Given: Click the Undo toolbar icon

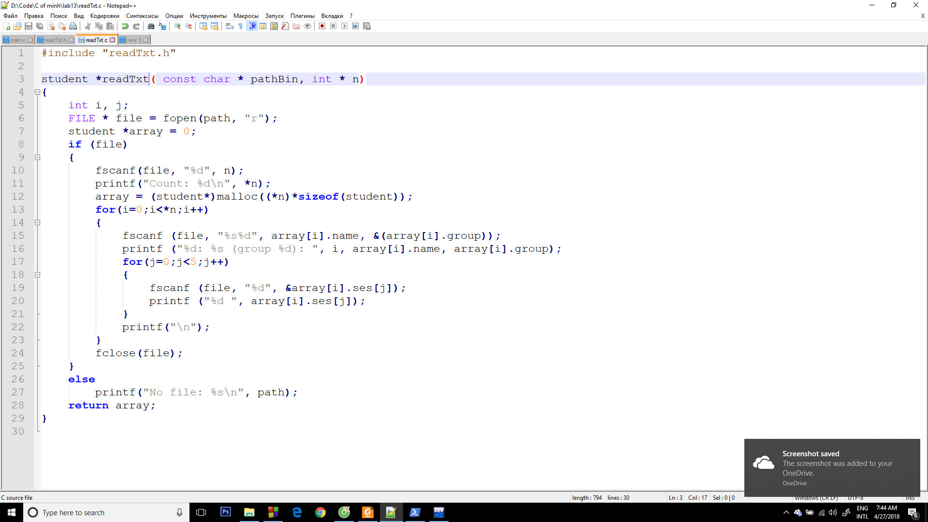Looking at the screenshot, I should click(125, 26).
